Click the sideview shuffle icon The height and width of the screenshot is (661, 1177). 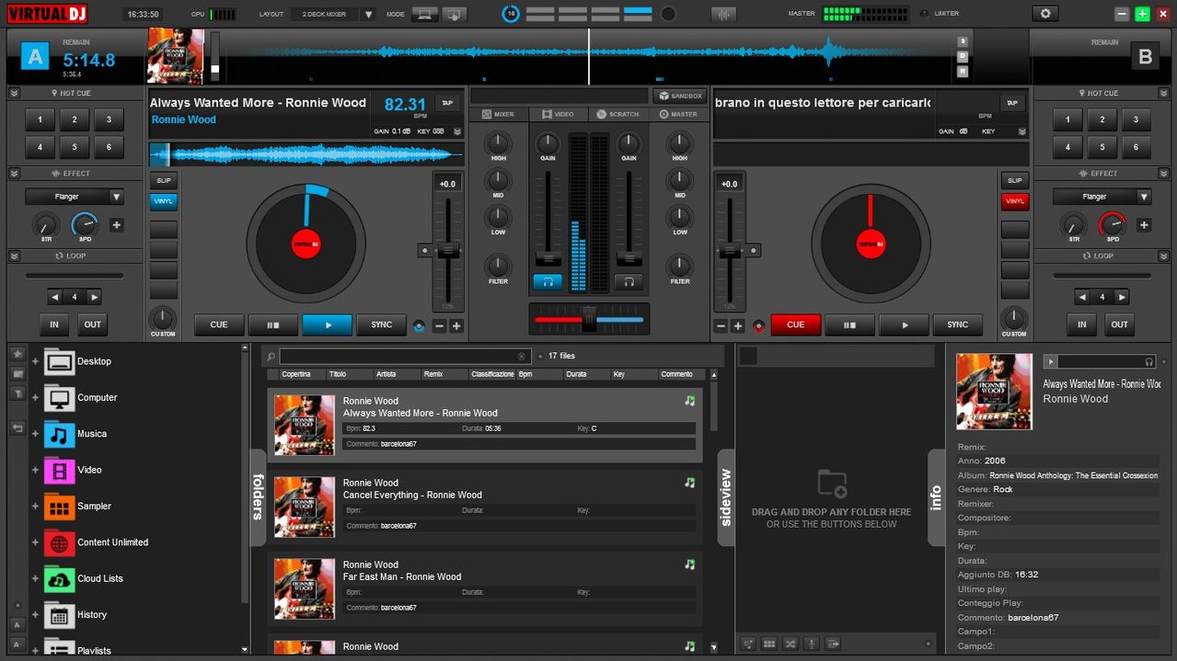tap(790, 644)
